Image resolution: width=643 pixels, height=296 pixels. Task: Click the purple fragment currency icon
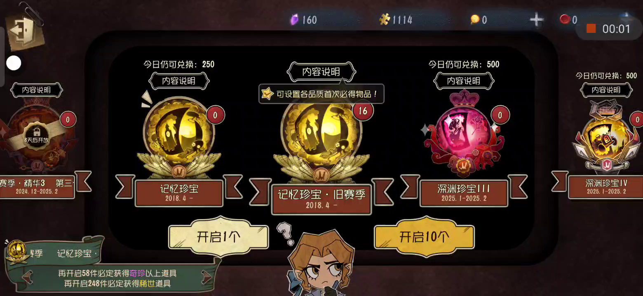coord(294,19)
